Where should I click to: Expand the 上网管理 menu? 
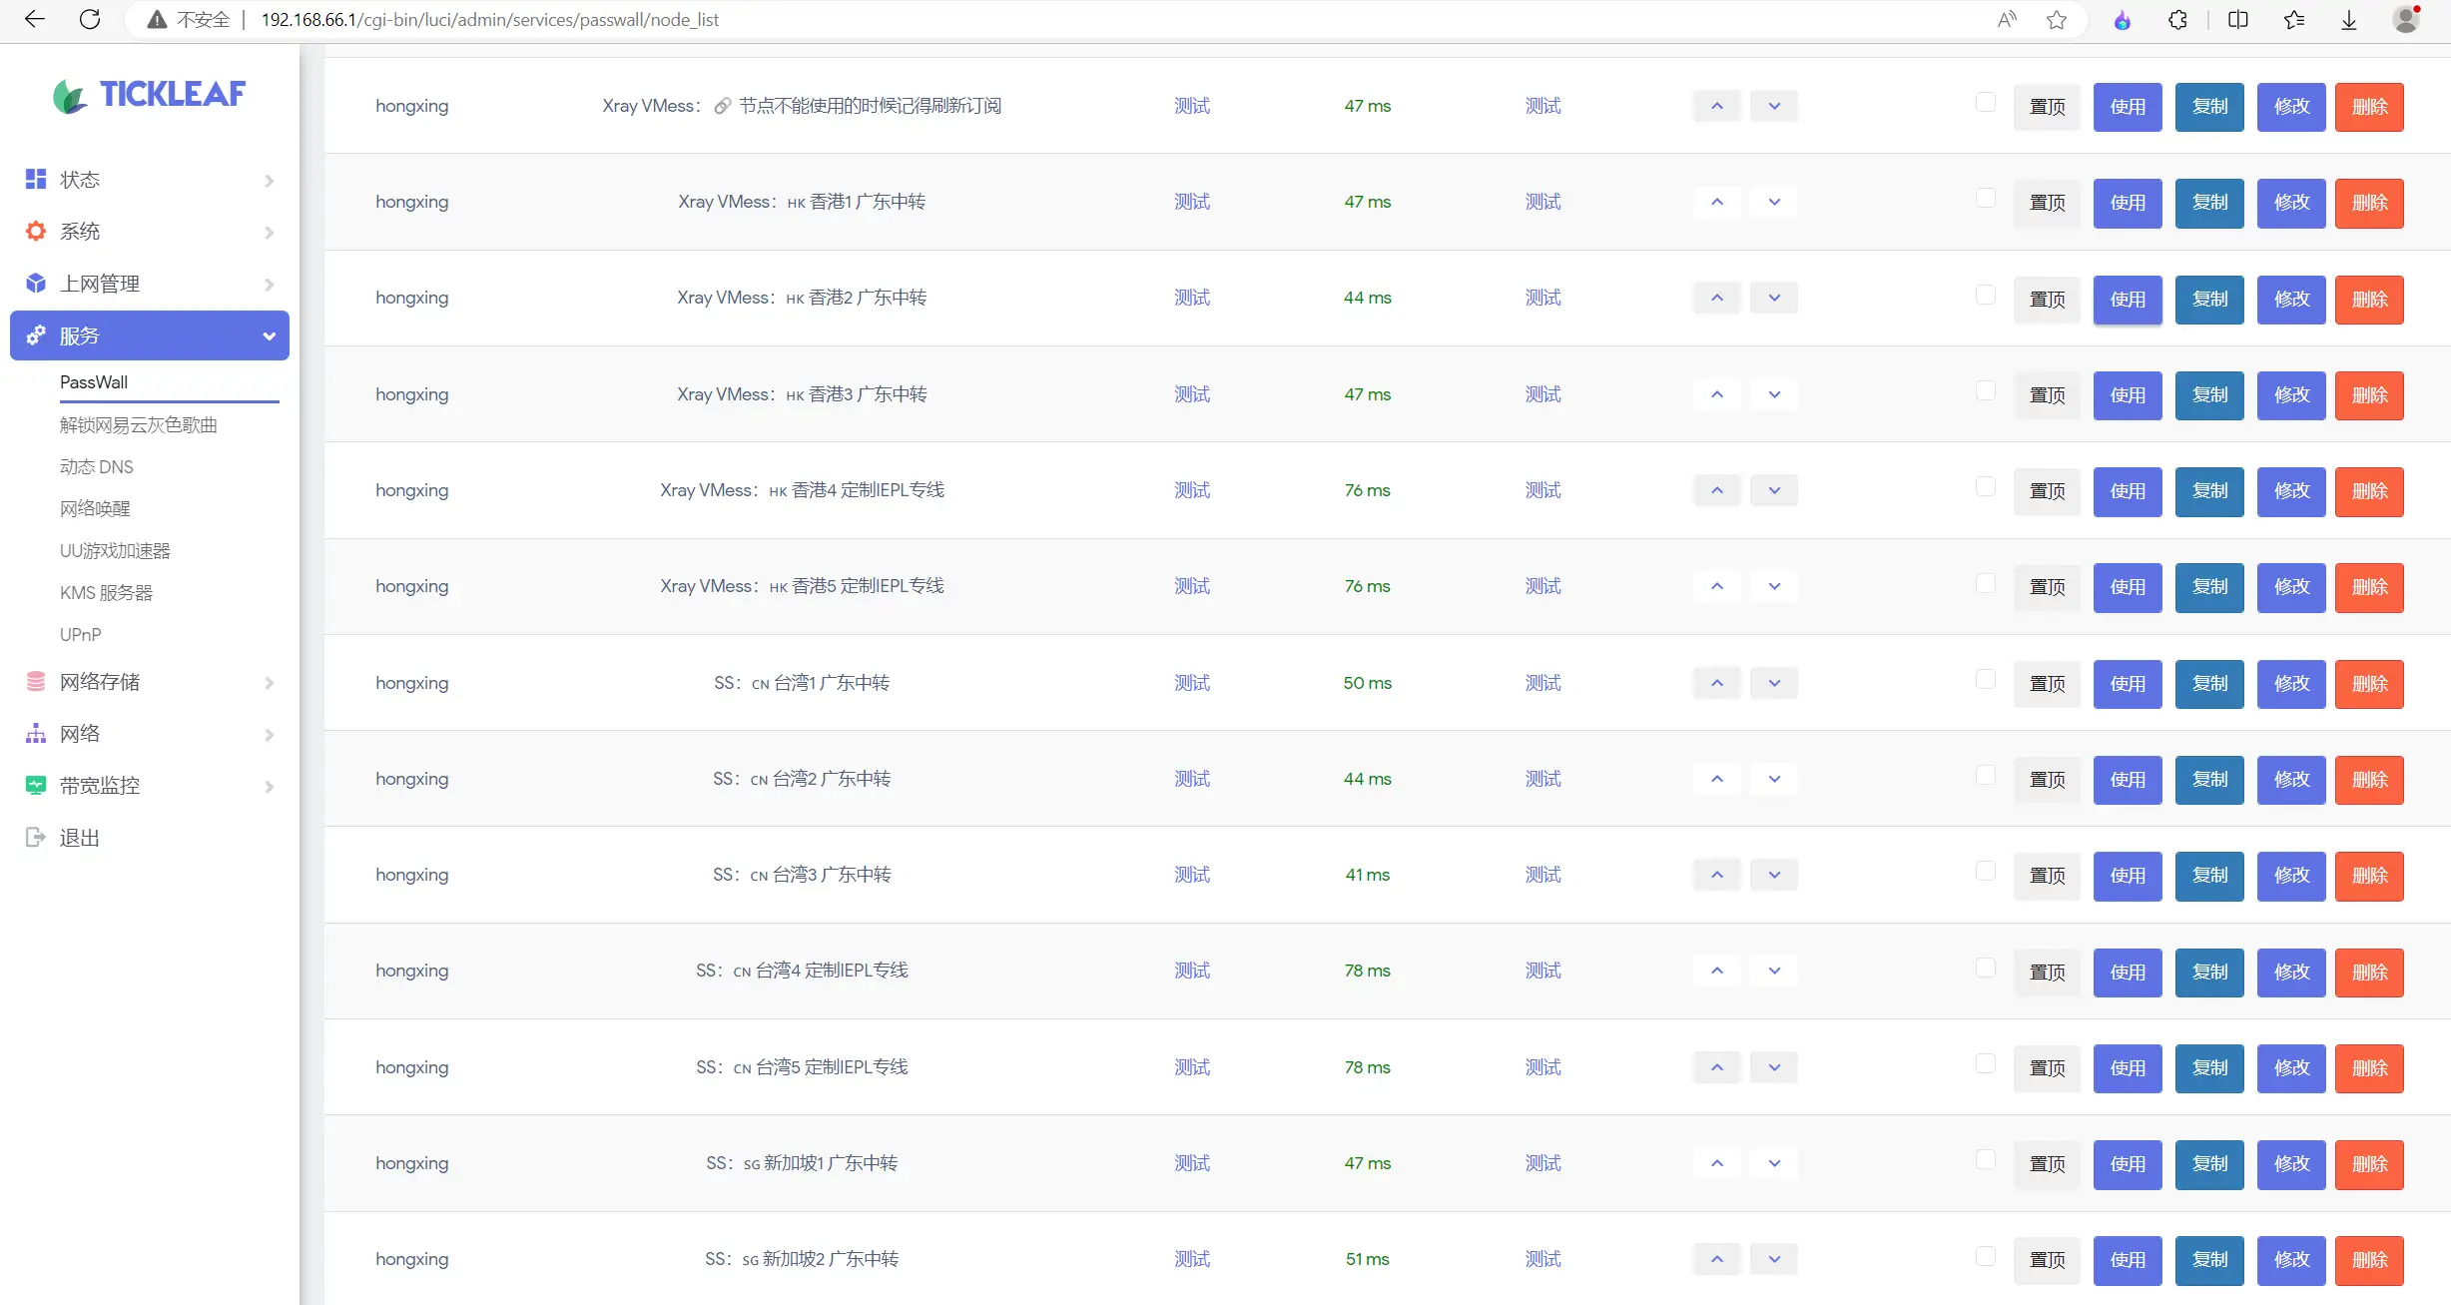coord(150,284)
